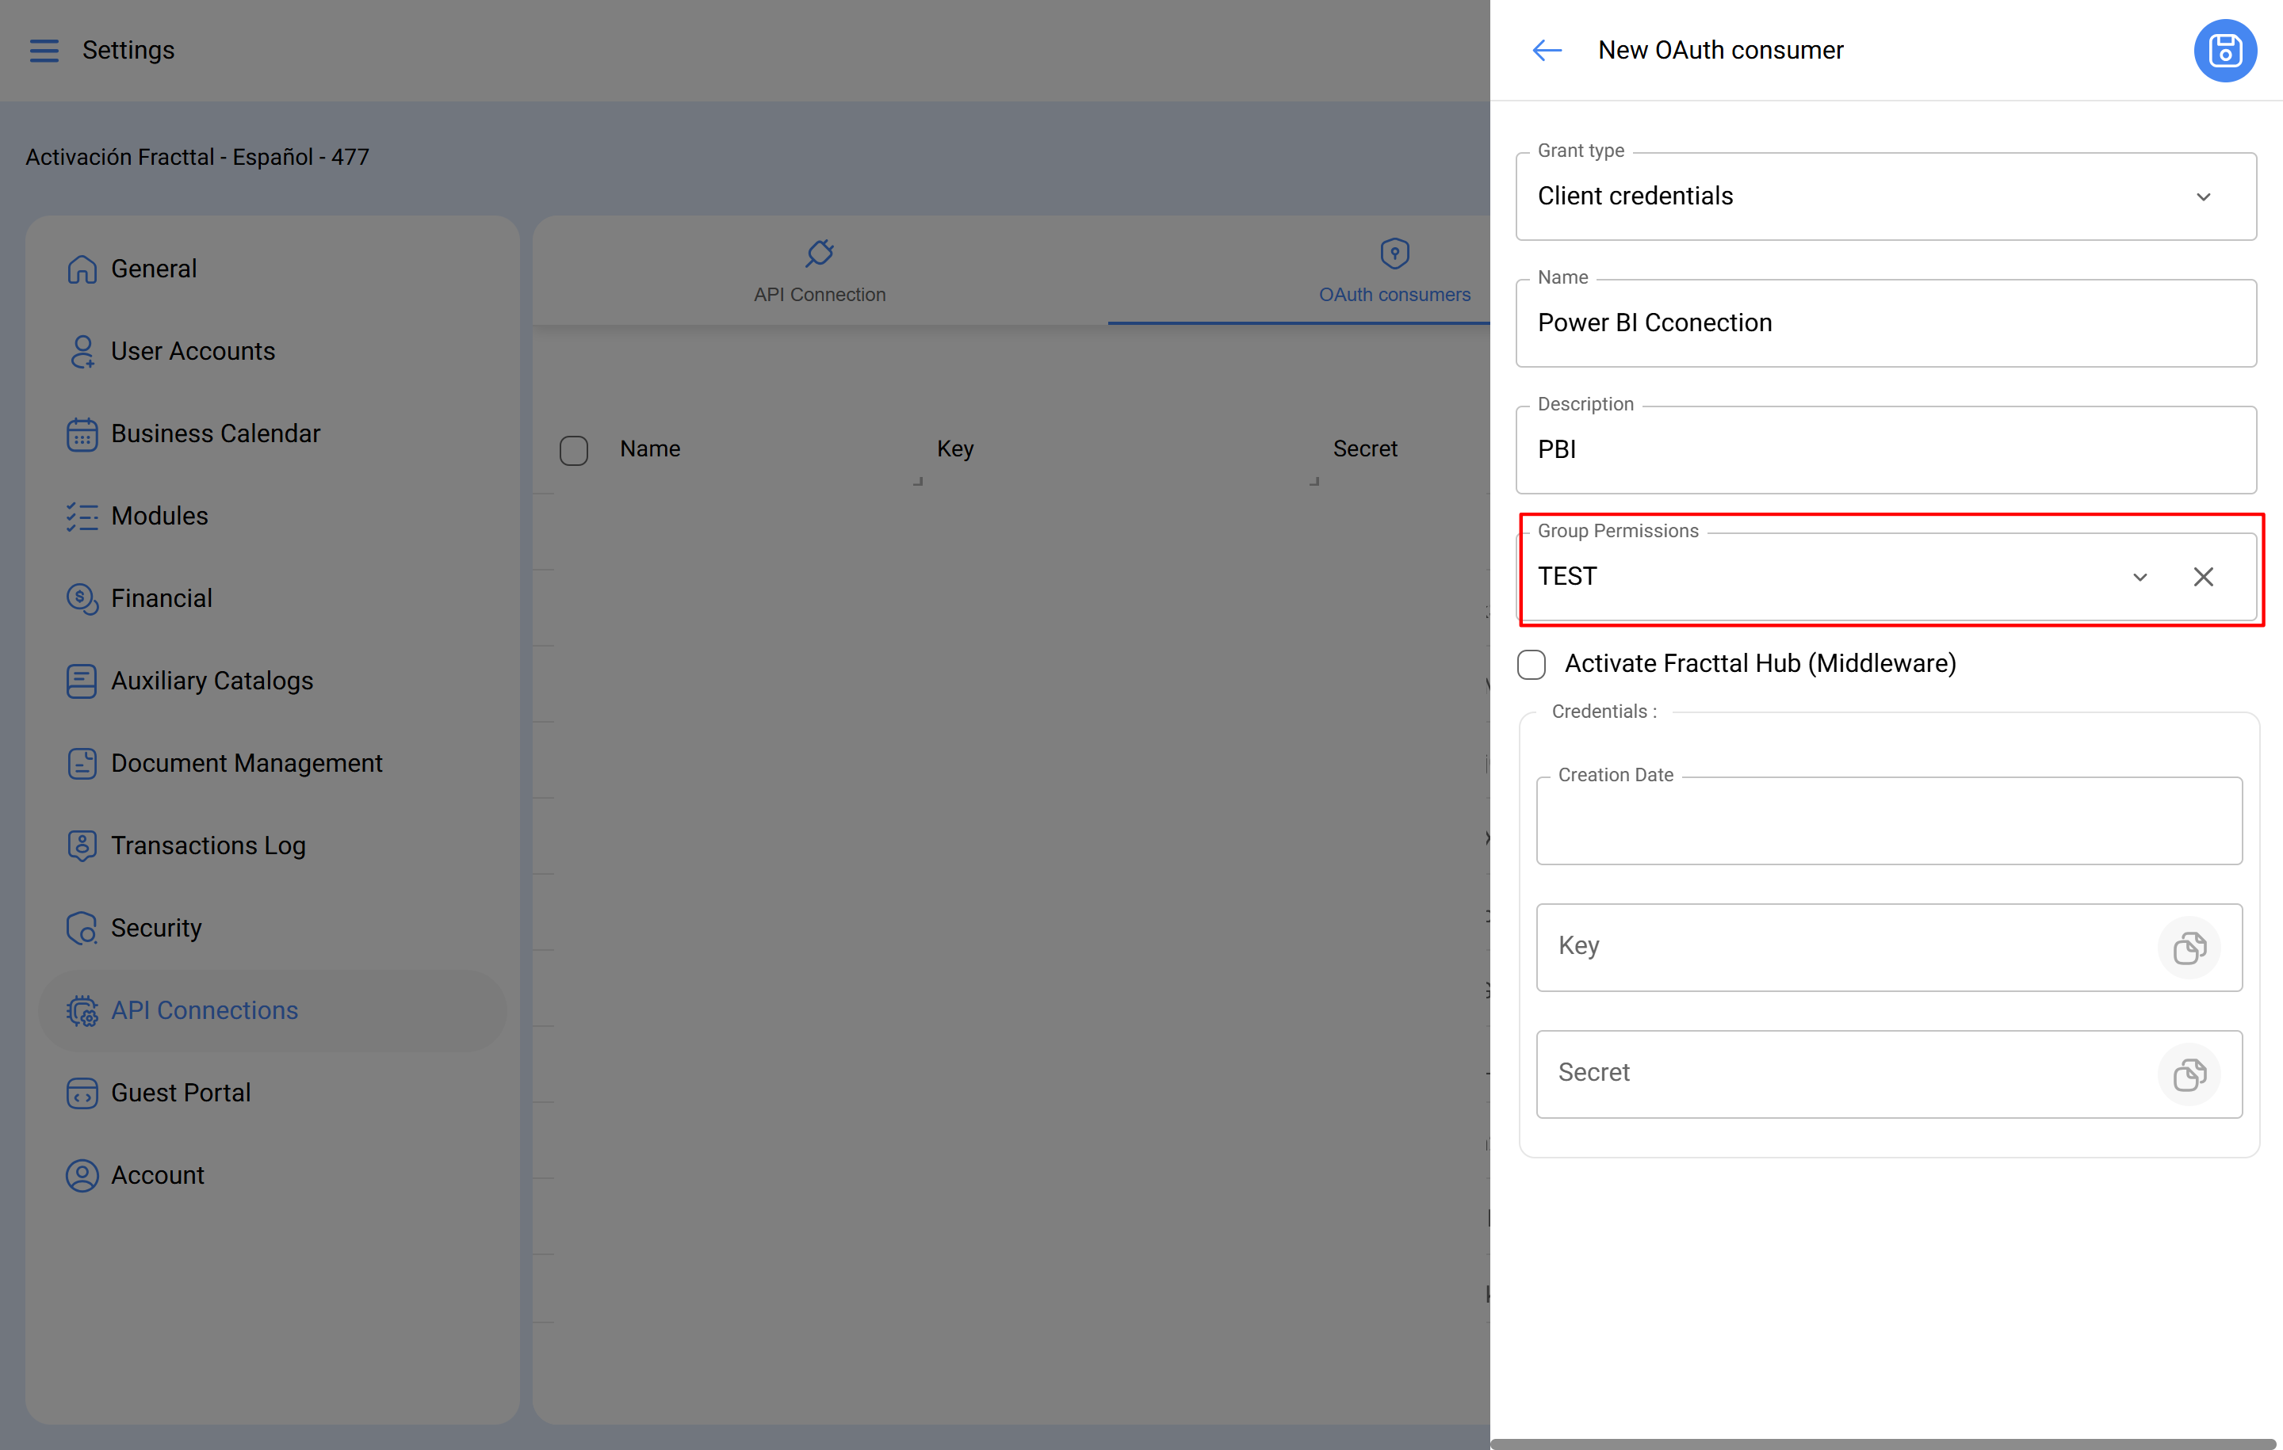Switch to the API Connection tab
Viewport: 2283px width, 1450px height.
[819, 272]
